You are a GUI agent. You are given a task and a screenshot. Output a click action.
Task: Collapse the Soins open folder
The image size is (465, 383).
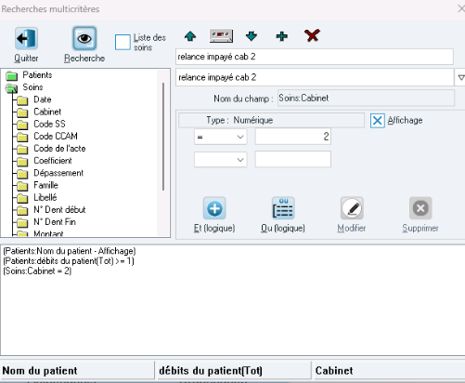12,87
